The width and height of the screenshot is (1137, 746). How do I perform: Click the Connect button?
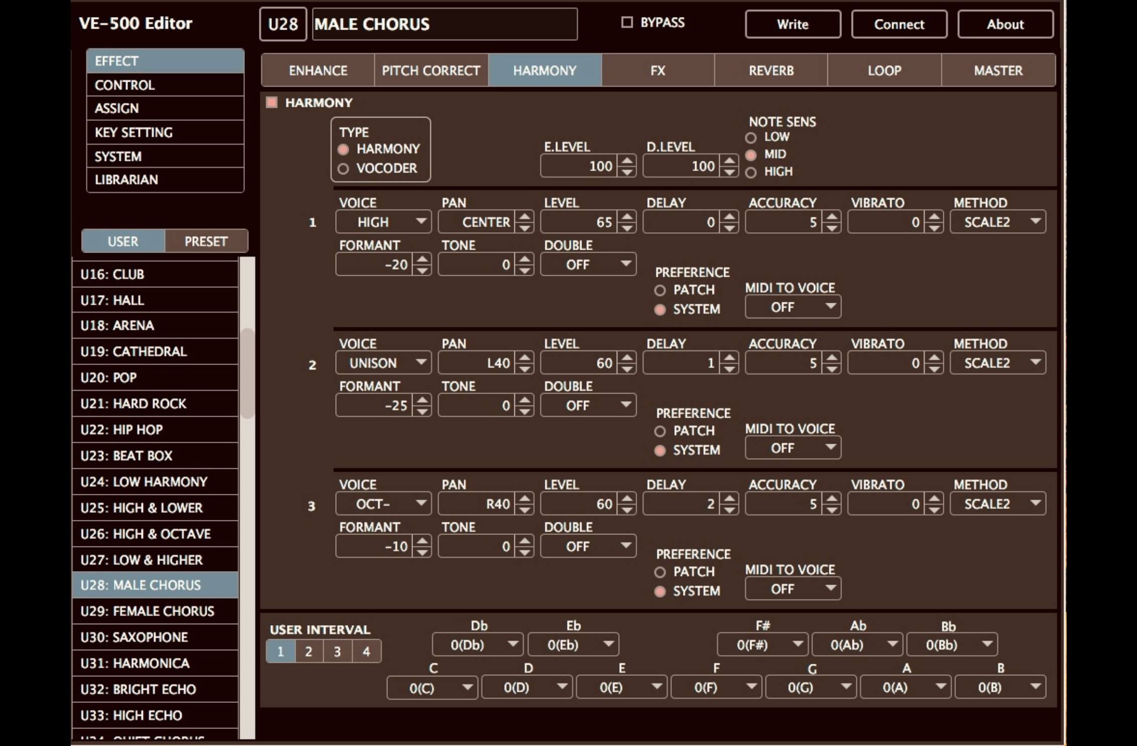[899, 24]
